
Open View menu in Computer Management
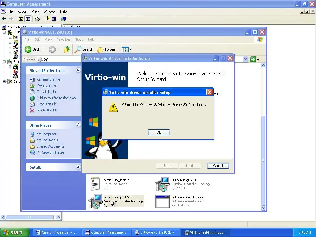coord(35,11)
